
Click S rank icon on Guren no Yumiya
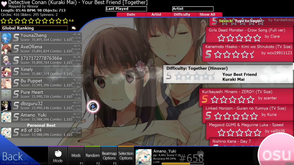point(208,115)
